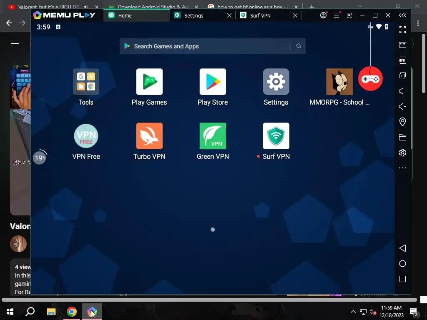
Task: Open the MEmu hamburger menu
Action: pyautogui.click(x=337, y=15)
